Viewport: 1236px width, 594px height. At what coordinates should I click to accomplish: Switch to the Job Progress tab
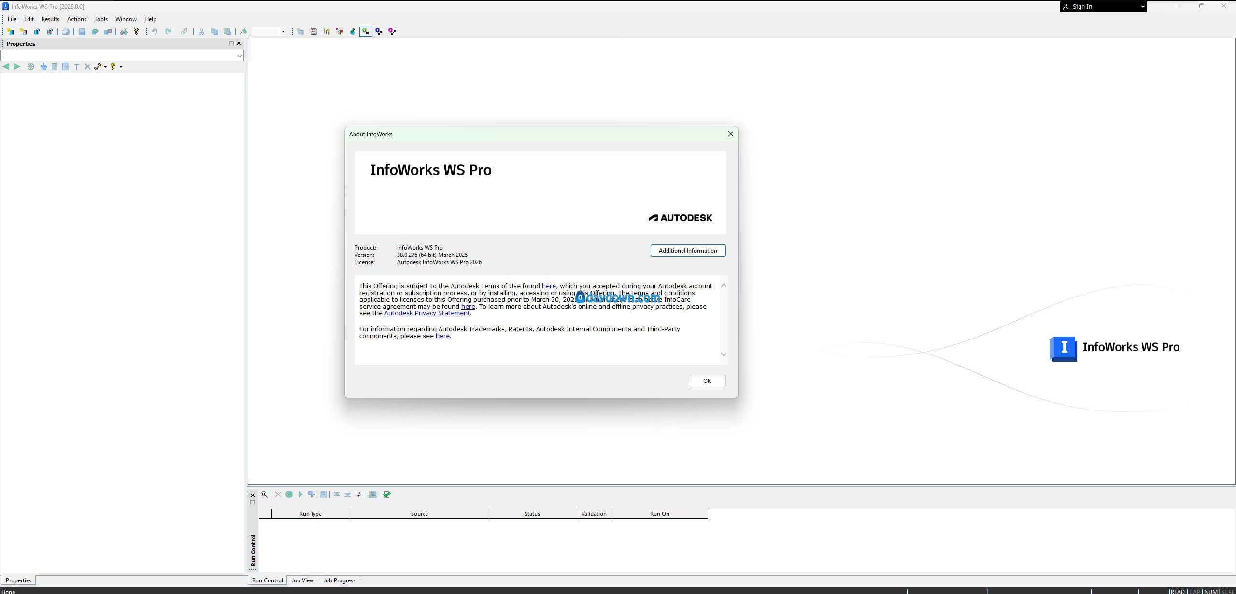[x=339, y=580]
